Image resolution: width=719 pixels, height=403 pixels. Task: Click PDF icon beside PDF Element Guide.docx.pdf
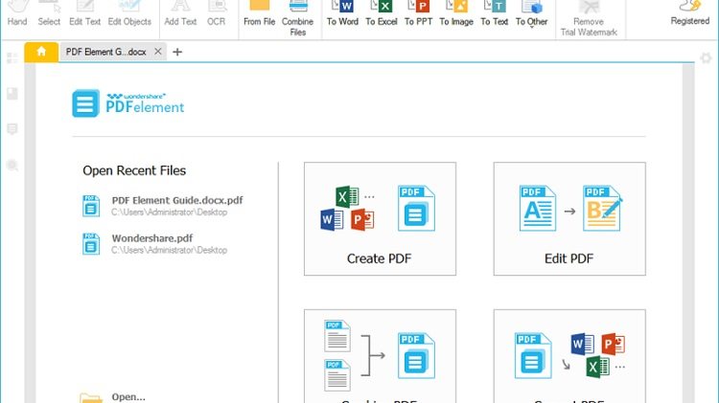91,206
